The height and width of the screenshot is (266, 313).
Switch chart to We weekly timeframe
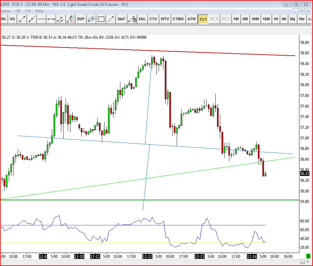pyautogui.click(x=302, y=19)
